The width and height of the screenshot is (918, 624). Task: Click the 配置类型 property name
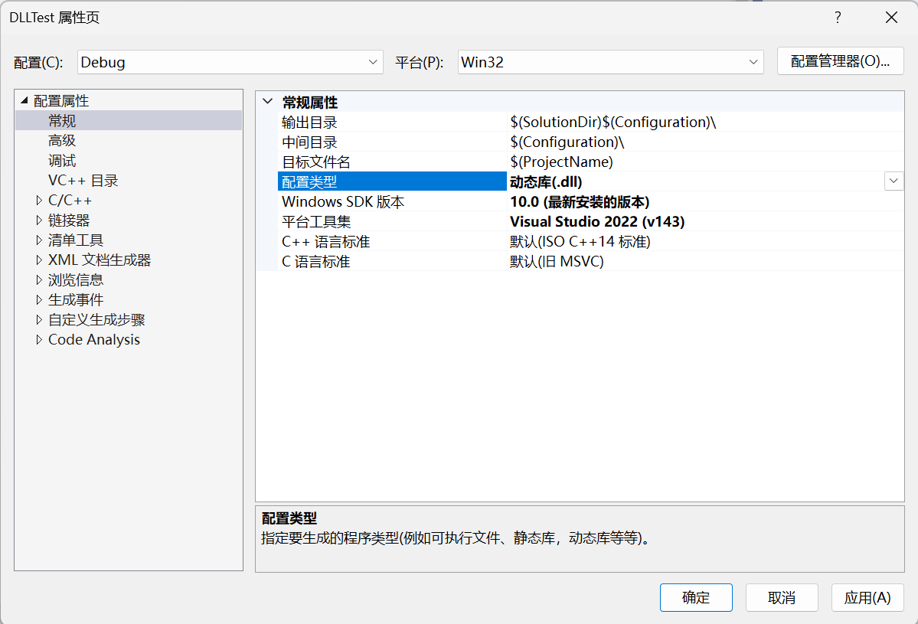(309, 182)
